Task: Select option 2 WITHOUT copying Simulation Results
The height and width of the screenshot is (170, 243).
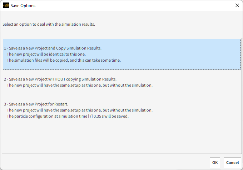Action: [122, 82]
